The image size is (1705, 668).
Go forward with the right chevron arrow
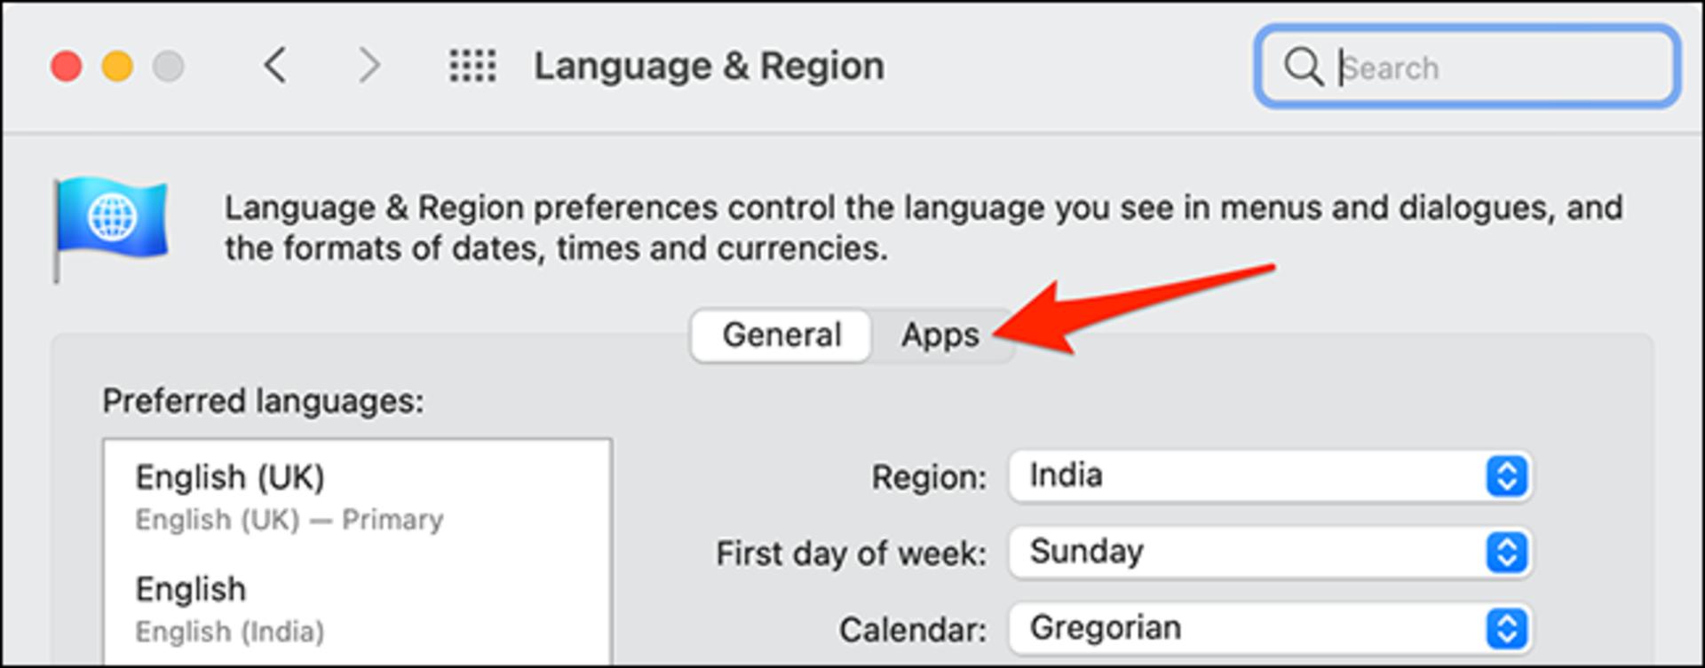click(369, 66)
